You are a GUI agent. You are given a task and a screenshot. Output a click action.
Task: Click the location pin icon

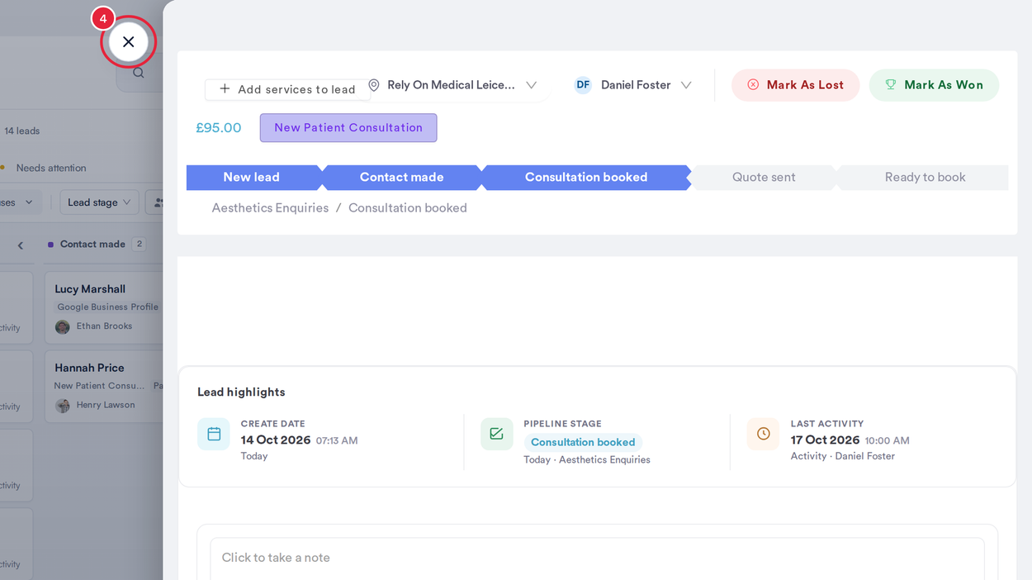(x=374, y=85)
